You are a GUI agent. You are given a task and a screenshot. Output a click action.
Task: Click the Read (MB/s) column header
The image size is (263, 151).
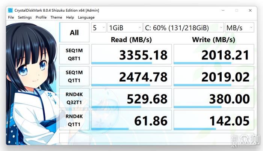(131, 40)
